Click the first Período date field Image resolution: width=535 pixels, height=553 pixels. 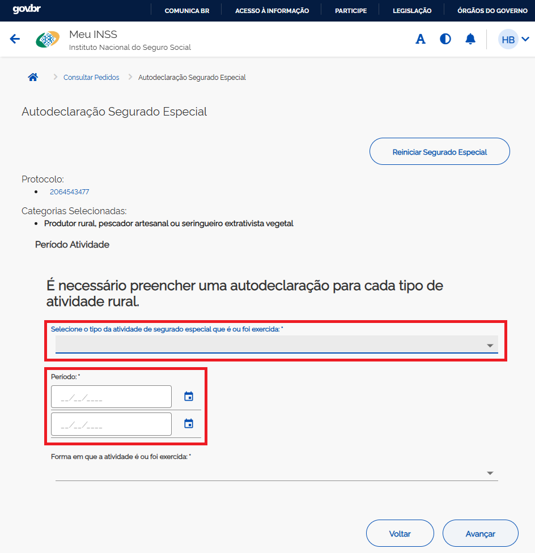click(111, 397)
